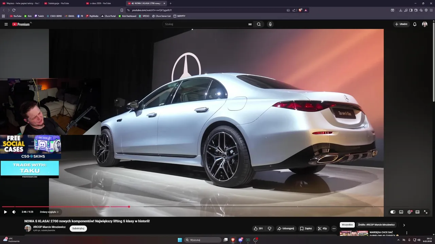Open Brave playlist music note icon
435x244 pixels.
pyautogui.click(x=406, y=10)
